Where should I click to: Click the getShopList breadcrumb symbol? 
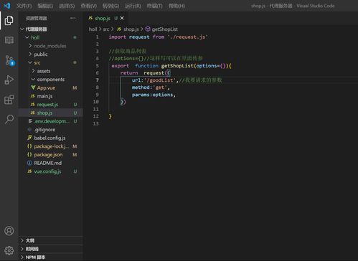[x=162, y=29]
